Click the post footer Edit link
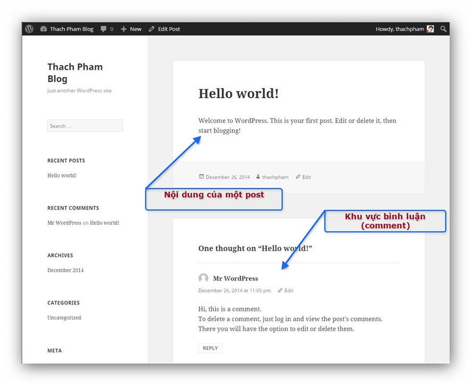The image size is (471, 385). tap(306, 177)
